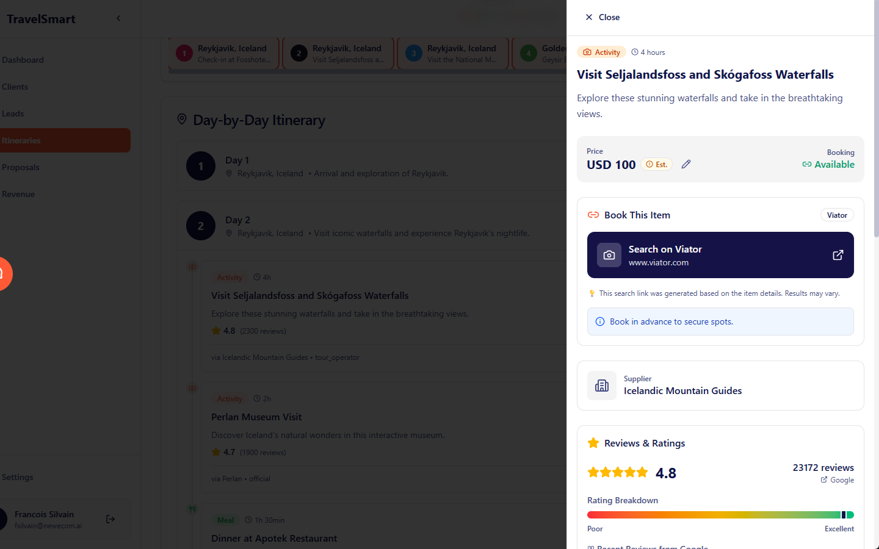Go to the Revenue section

(x=18, y=194)
